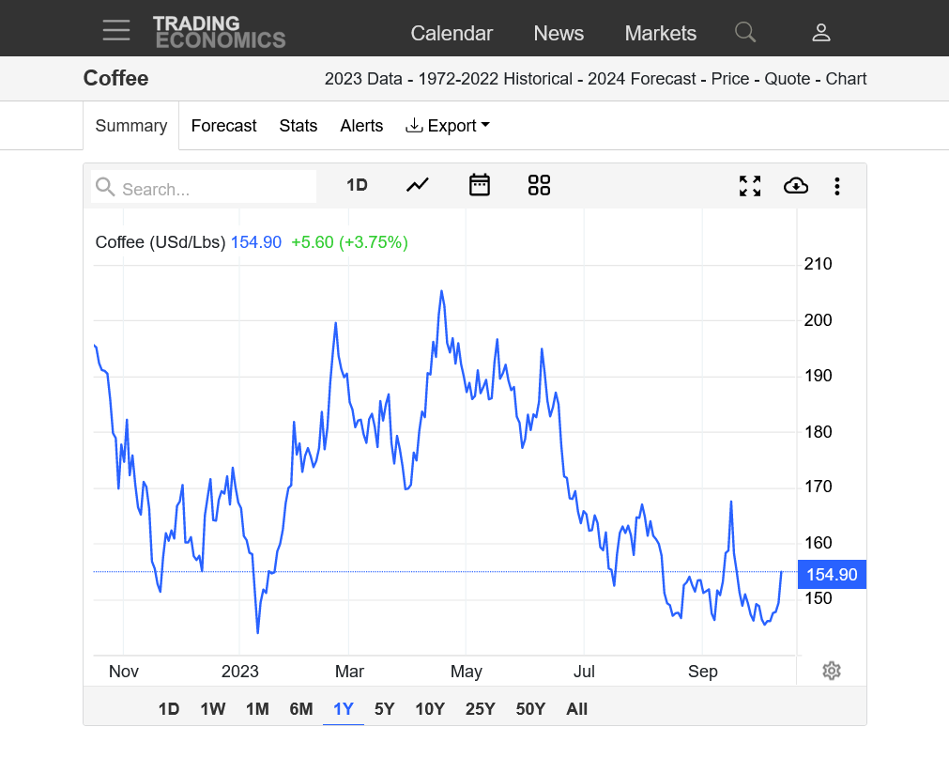Open the hamburger navigation menu

click(x=116, y=30)
